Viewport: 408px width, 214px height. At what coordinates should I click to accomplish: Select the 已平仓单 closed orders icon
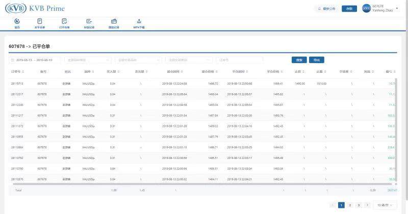tap(64, 22)
